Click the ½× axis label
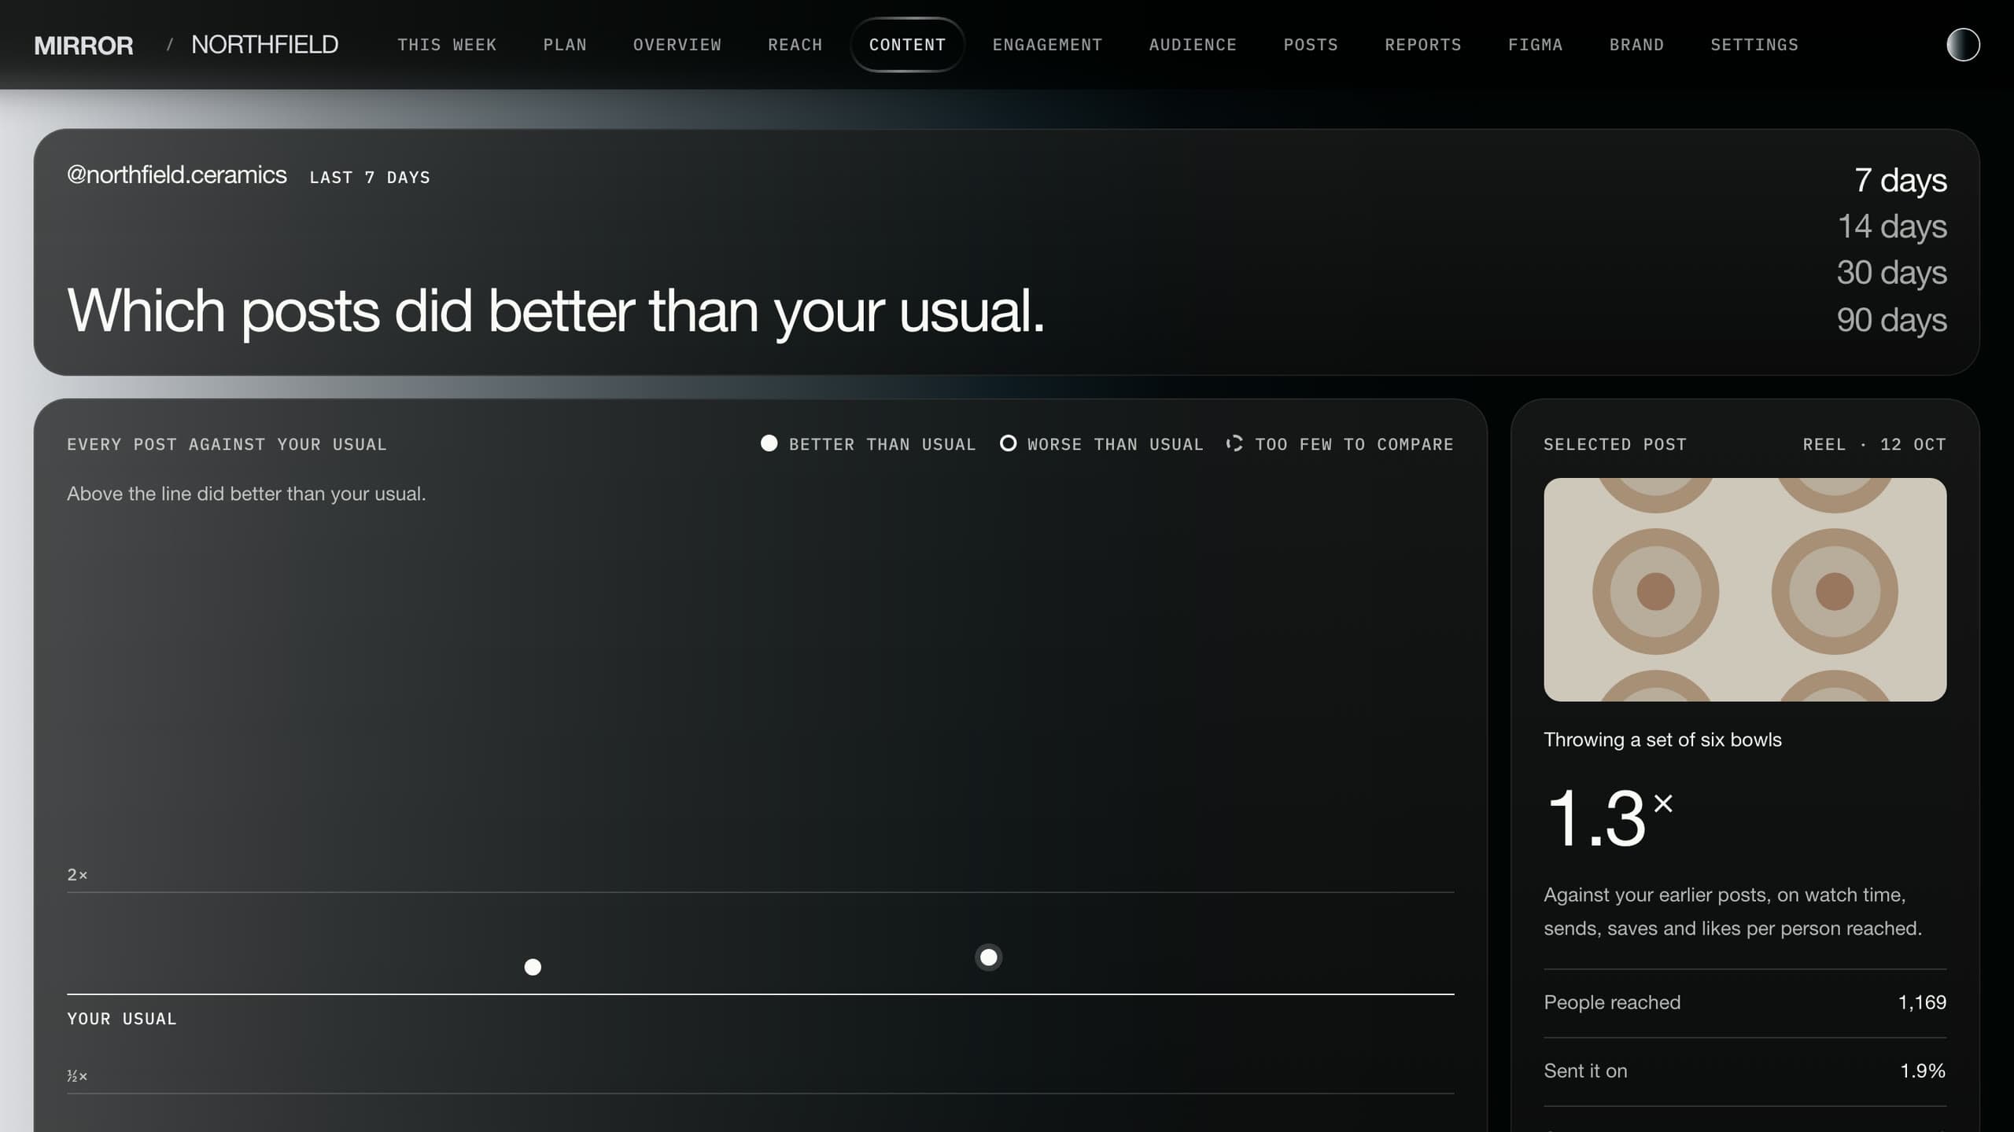Image resolution: width=2014 pixels, height=1132 pixels. [77, 1075]
